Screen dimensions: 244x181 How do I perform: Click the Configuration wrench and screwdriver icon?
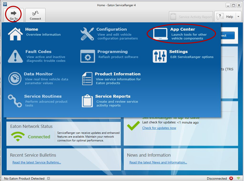[87, 34]
